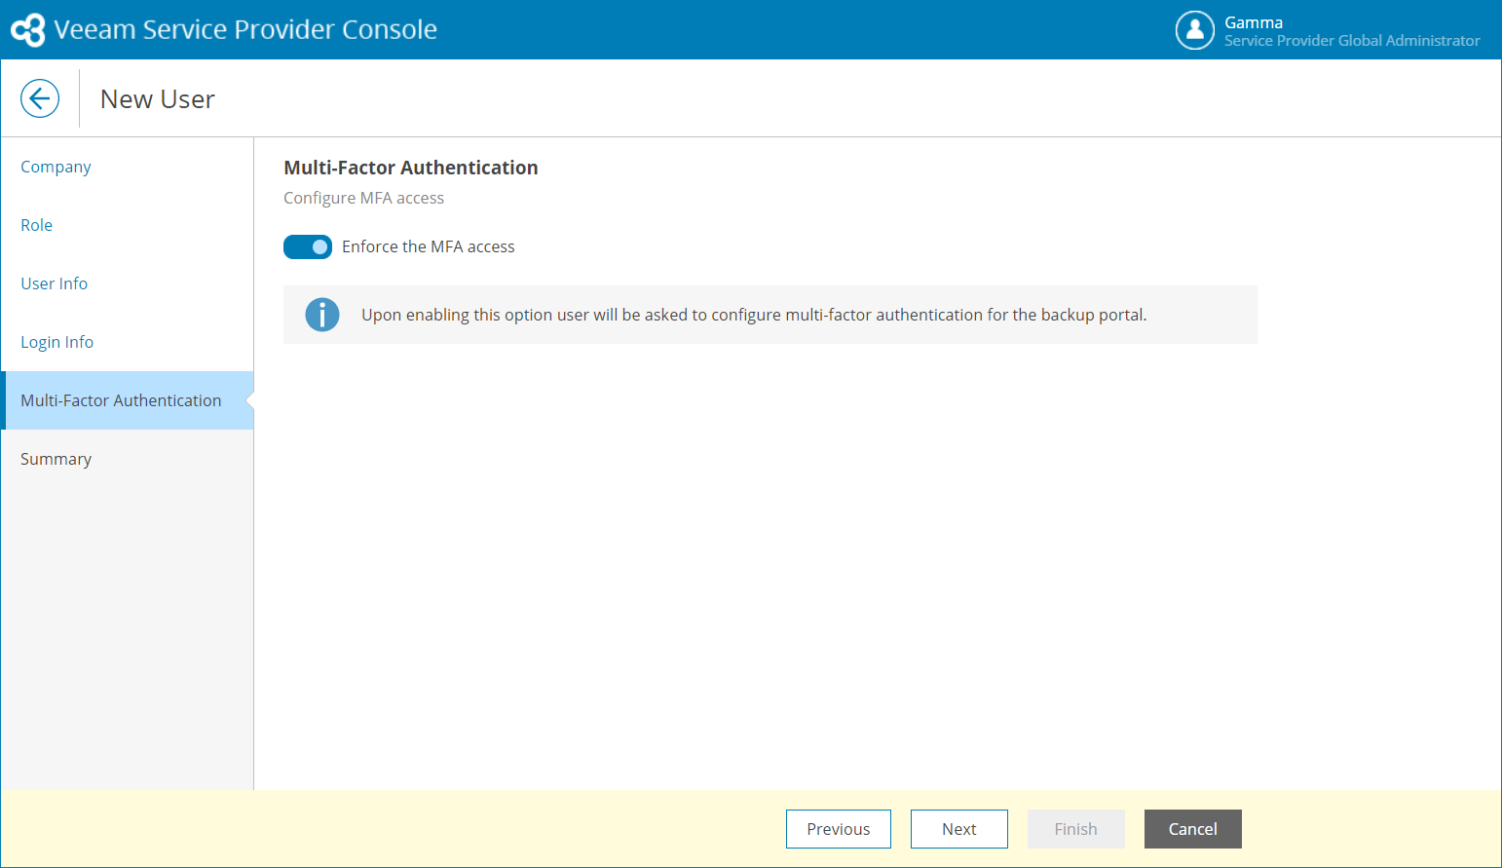
Task: Click the Finish button
Action: 1075,829
